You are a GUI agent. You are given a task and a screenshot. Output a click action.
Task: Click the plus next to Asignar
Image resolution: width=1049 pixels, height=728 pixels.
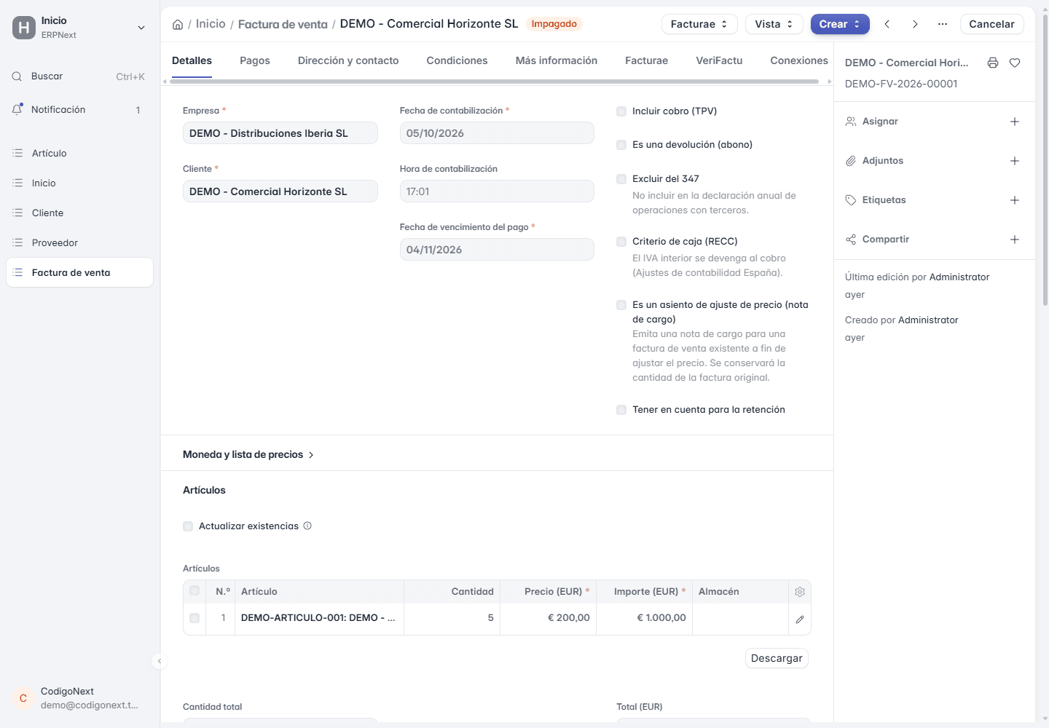1015,122
